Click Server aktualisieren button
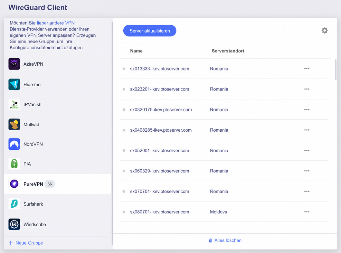 [150, 31]
